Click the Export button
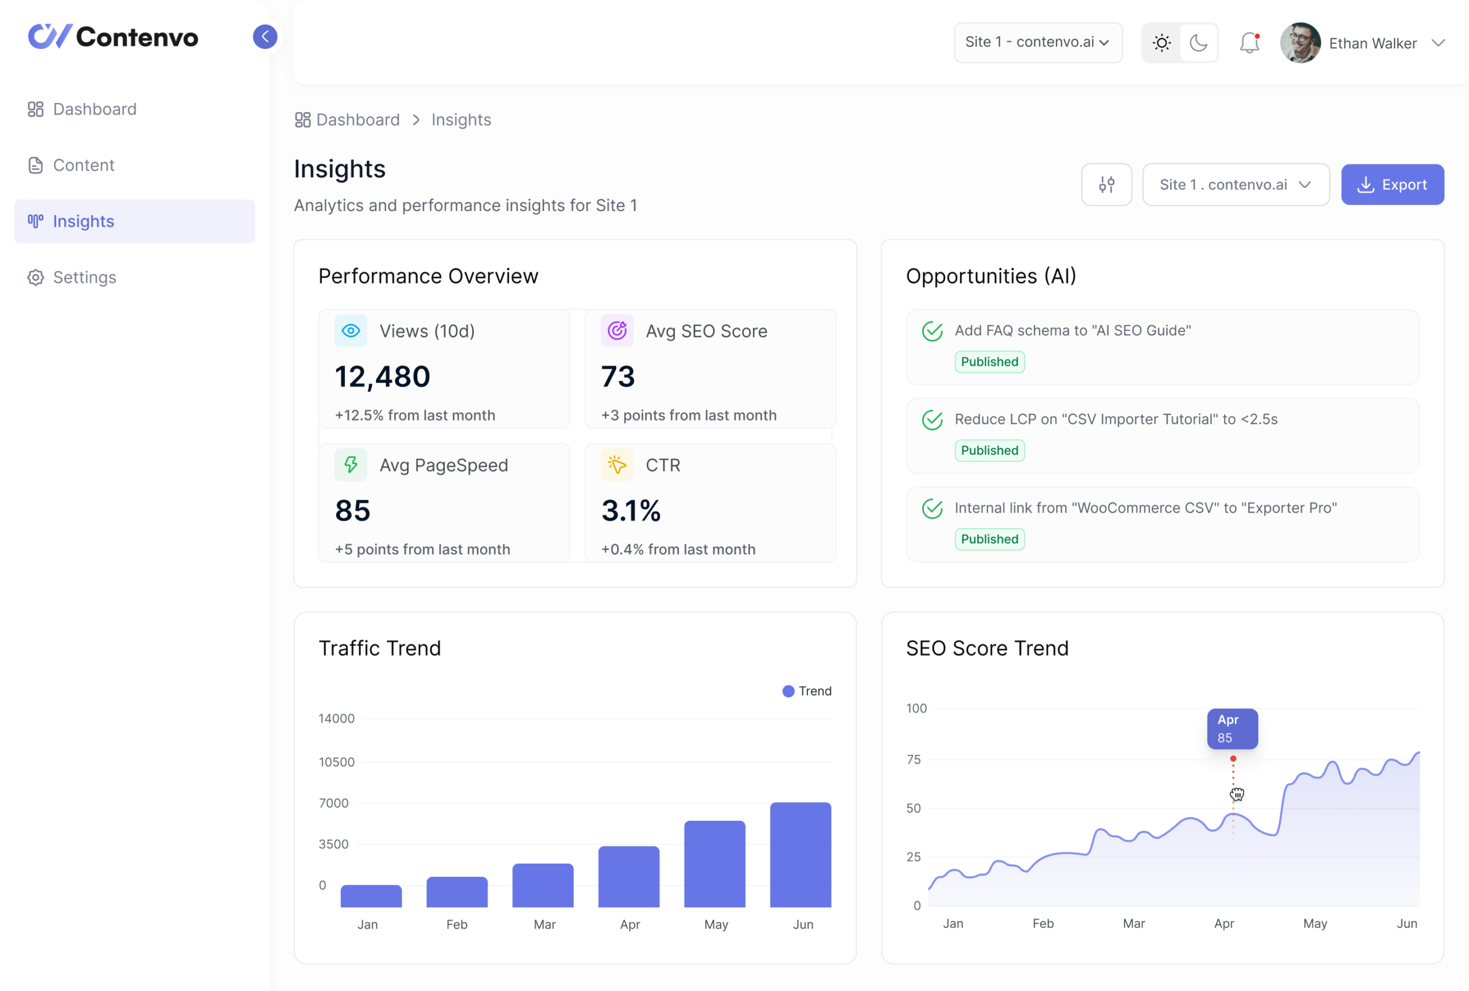This screenshot has height=991, width=1469. tap(1392, 185)
